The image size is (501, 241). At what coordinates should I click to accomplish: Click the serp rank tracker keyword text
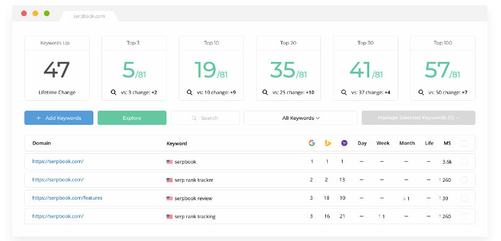(194, 180)
